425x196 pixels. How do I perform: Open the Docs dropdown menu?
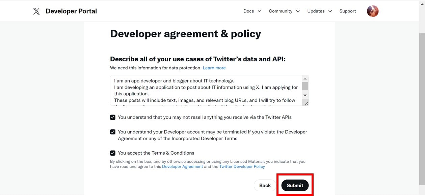(252, 11)
